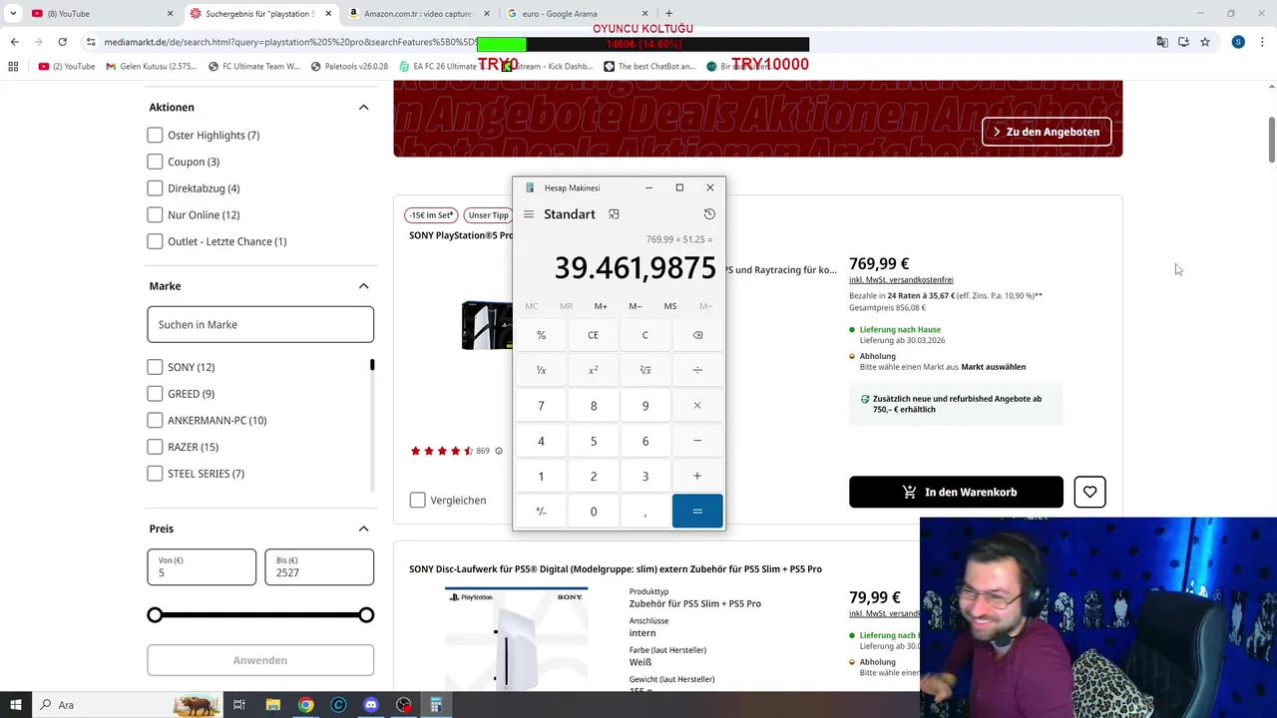Click the In den Warenkorb button
The height and width of the screenshot is (718, 1277).
click(956, 492)
